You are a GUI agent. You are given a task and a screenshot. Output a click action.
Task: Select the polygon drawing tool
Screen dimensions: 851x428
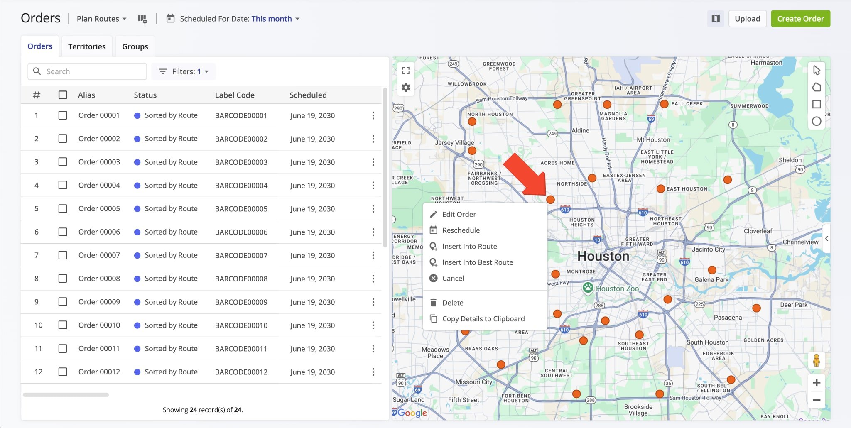[x=817, y=87]
